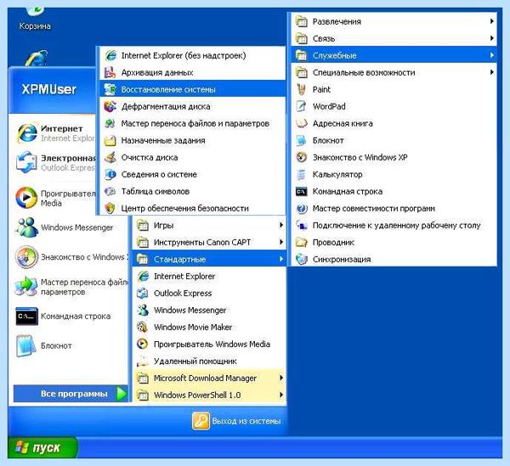The image size is (510, 466).
Task: Click the Microsoft Download Manager folder icon
Action: coord(143,378)
